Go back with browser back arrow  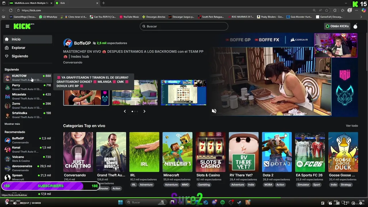click(x=3, y=10)
